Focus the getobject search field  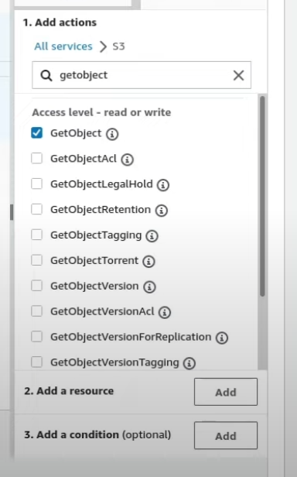click(x=142, y=75)
